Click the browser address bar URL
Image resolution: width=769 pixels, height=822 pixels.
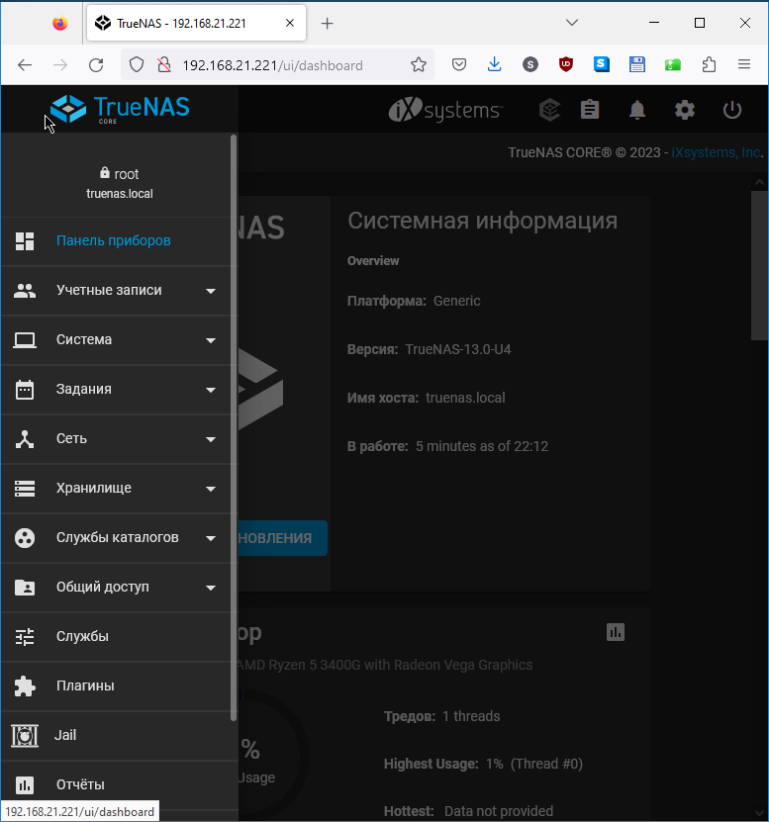[272, 65]
